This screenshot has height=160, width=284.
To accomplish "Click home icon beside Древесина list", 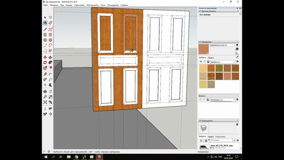I will tap(208, 62).
